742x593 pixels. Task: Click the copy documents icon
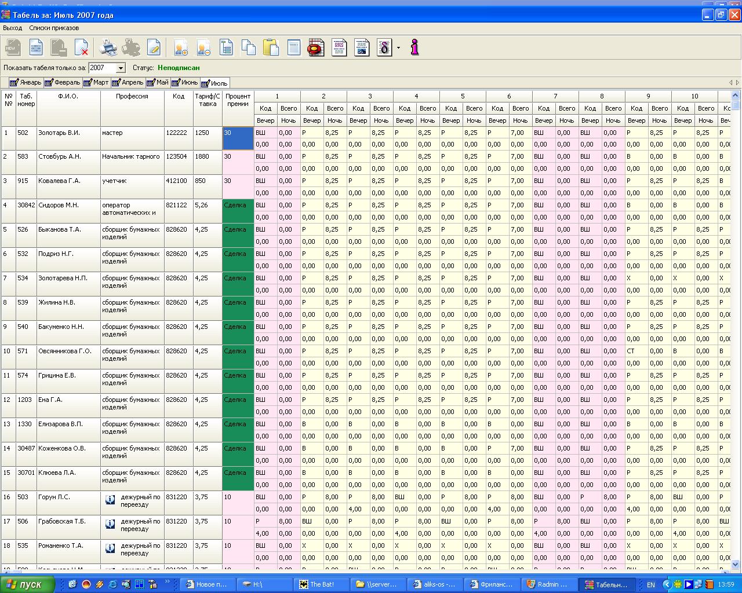click(x=249, y=47)
